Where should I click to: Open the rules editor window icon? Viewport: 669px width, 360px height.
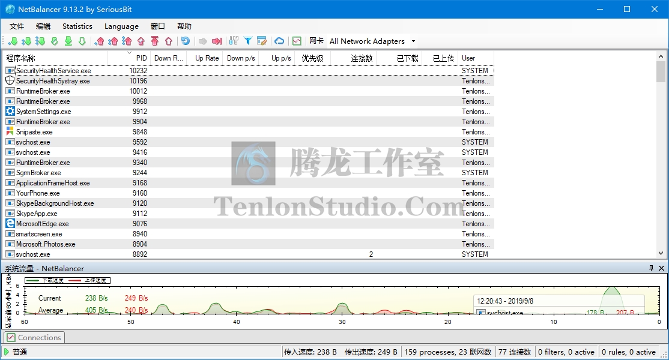click(x=262, y=41)
